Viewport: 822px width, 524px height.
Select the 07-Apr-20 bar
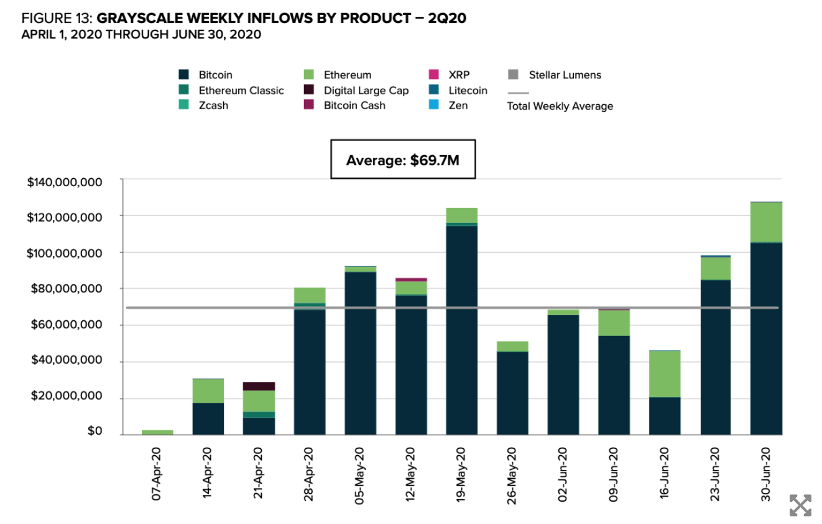[157, 432]
